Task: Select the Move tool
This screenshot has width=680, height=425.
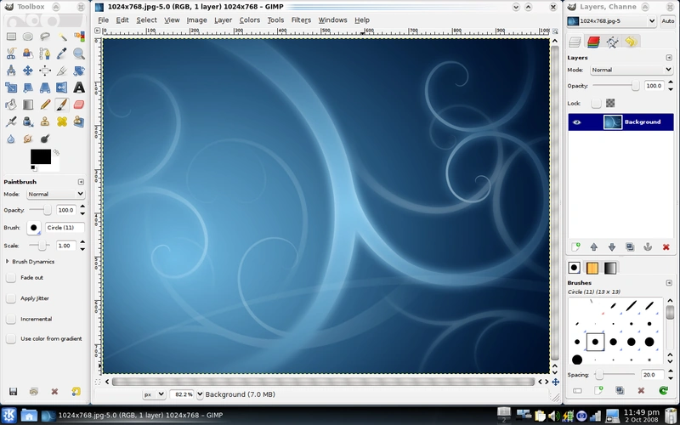Action: [28, 71]
